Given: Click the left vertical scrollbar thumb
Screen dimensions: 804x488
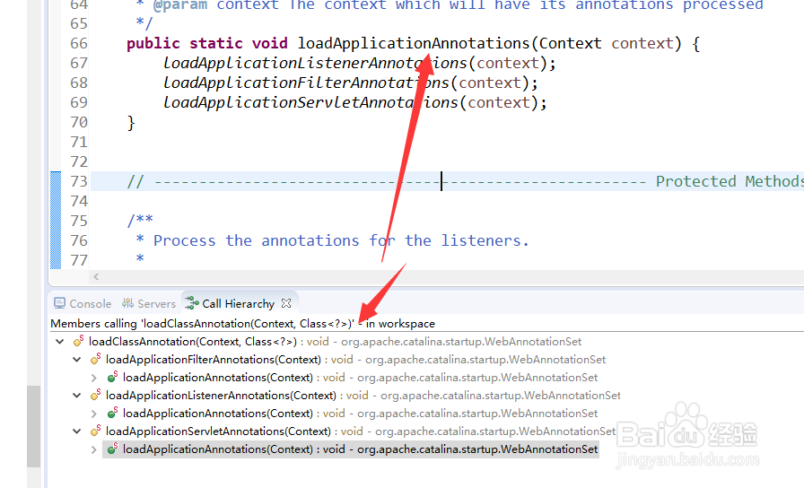Looking at the screenshot, I should [34, 426].
